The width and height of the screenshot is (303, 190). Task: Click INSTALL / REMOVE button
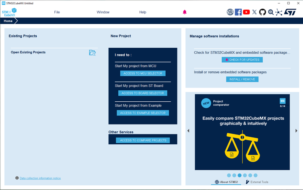point(242,79)
